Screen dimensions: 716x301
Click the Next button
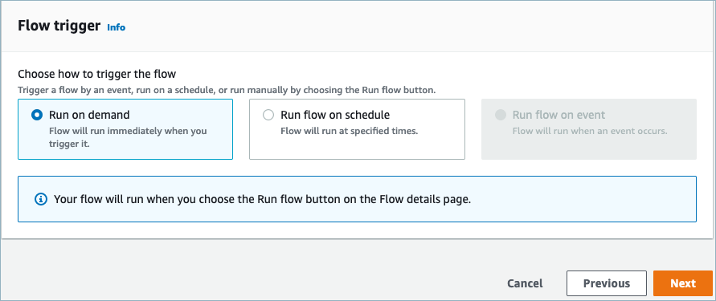click(x=683, y=283)
